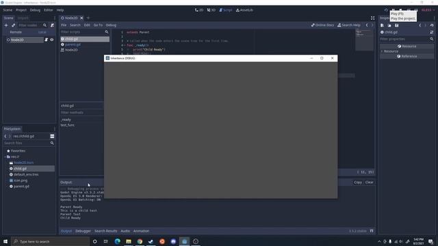Go to next edited script arrow
The width and height of the screenshot is (438, 246).
pyautogui.click(x=372, y=25)
